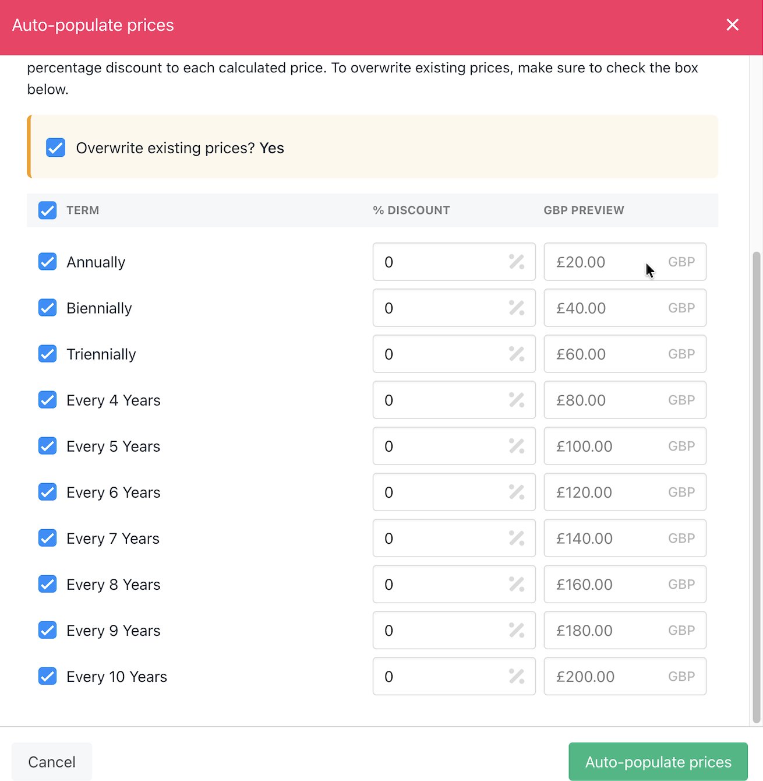Image resolution: width=763 pixels, height=781 pixels.
Task: Click percent icon in Every 8 Years row
Action: 517,584
